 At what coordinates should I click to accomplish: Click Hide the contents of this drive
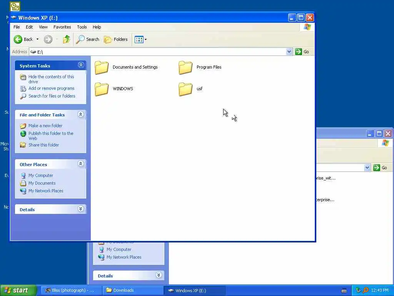[51, 79]
